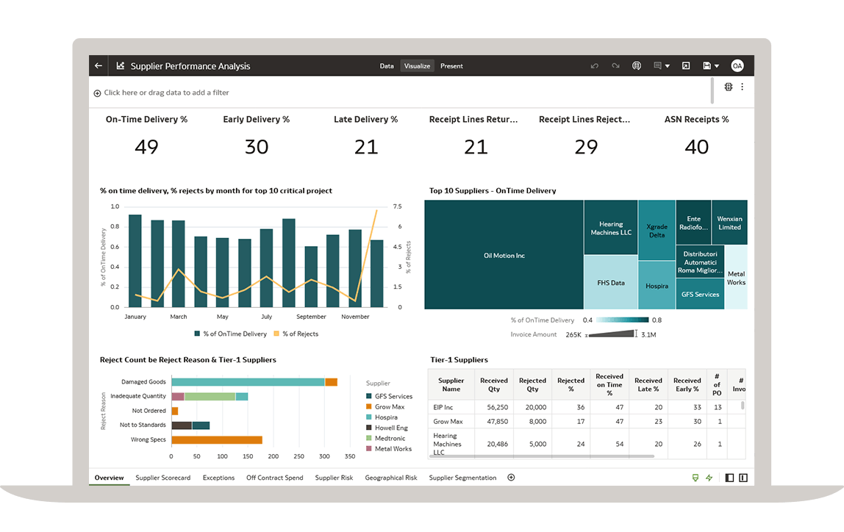This screenshot has width=844, height=532.
Task: Toggle the right panel layout icon
Action: point(743,478)
